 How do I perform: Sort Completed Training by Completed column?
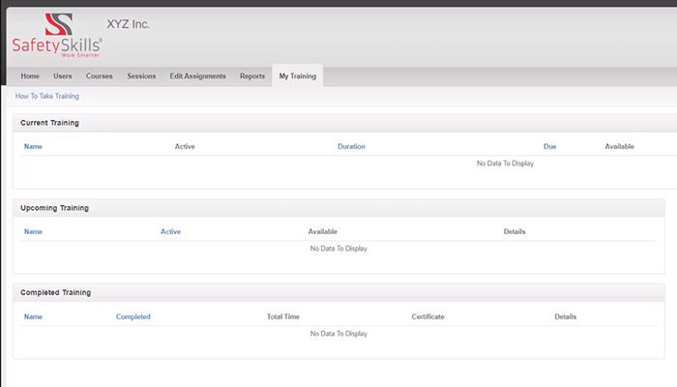point(133,316)
